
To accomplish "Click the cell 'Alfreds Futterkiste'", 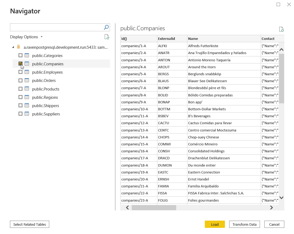I will click(x=224, y=46).
